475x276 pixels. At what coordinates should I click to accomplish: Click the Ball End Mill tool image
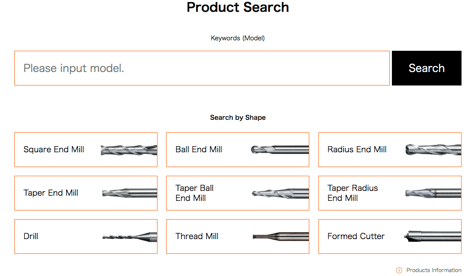click(x=280, y=150)
